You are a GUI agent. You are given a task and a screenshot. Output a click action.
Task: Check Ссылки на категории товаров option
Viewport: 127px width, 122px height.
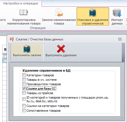point(24,106)
